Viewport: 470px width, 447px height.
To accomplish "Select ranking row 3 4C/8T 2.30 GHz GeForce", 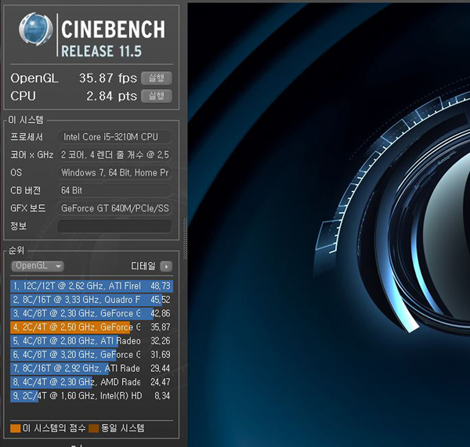I will (x=92, y=314).
